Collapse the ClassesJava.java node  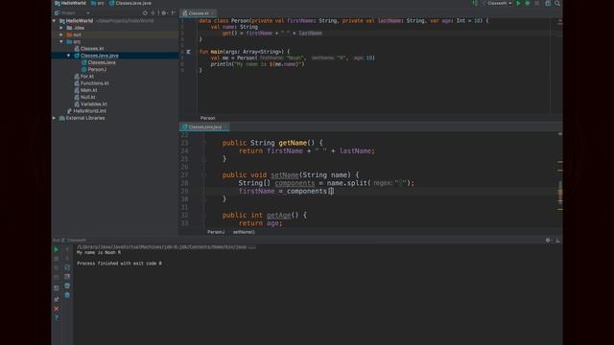[68, 56]
